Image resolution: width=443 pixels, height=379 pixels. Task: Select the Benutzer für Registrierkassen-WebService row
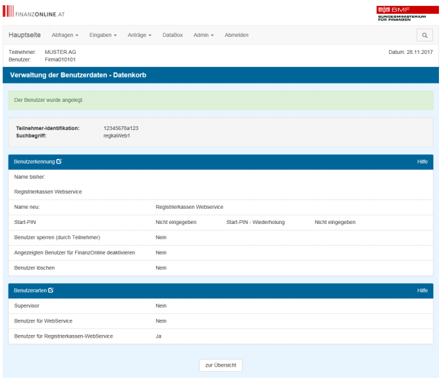point(221,336)
